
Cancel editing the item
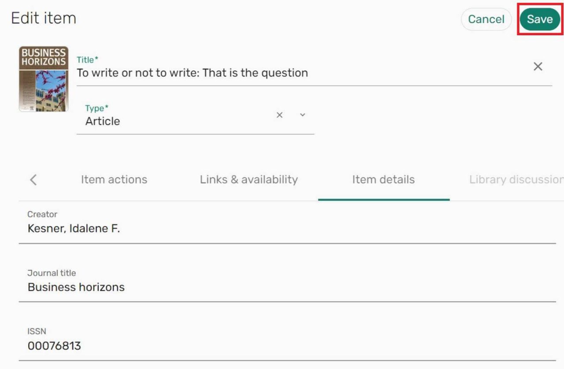pyautogui.click(x=486, y=19)
